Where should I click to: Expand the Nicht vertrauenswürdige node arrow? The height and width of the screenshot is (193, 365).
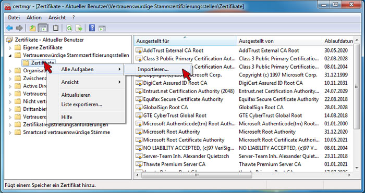tap(10, 102)
